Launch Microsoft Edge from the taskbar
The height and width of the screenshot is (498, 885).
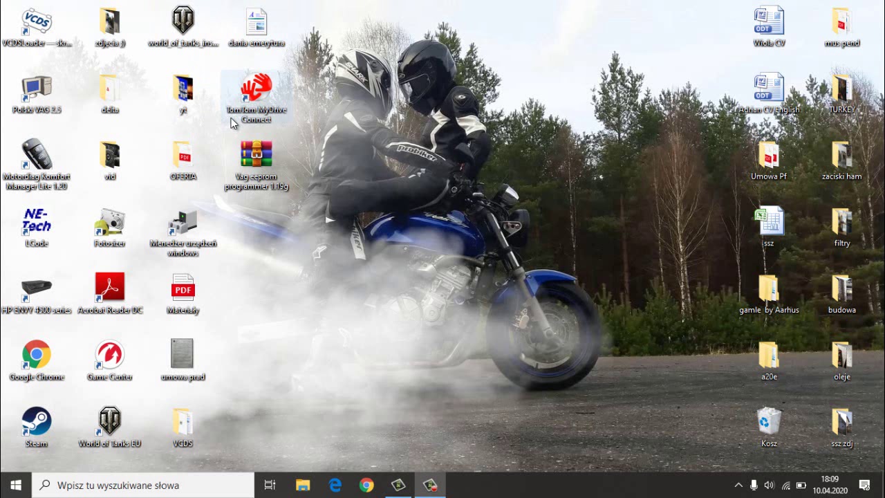[335, 486]
